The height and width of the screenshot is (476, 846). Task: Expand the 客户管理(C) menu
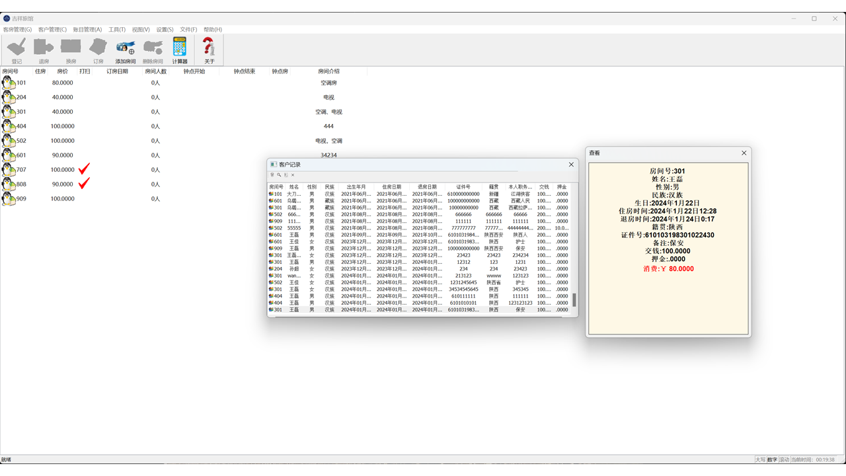coord(52,30)
